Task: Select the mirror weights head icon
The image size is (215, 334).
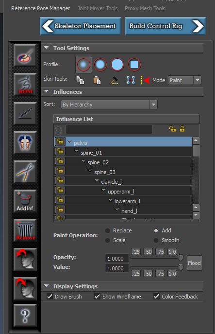Action: click(x=25, y=143)
